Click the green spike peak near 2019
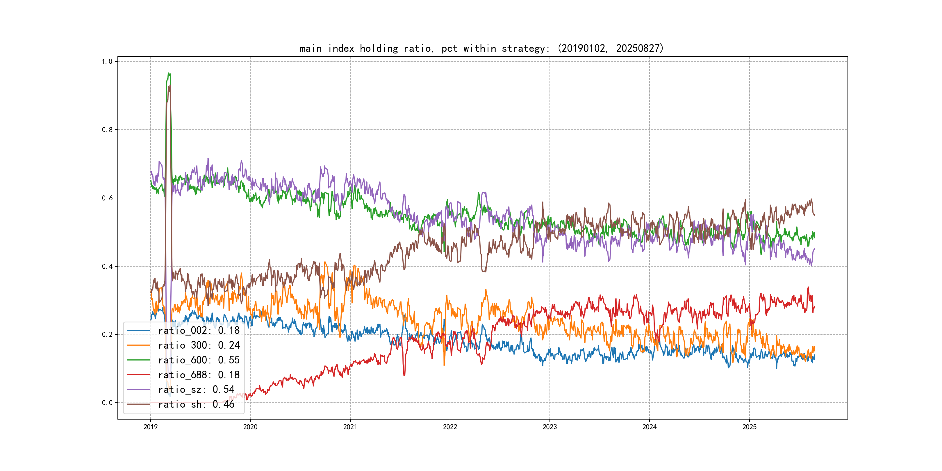The image size is (942, 471). point(169,74)
